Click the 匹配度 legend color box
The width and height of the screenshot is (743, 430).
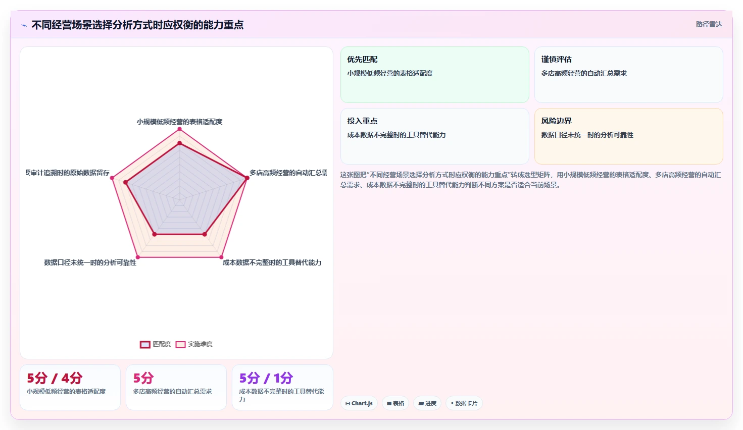(x=145, y=345)
